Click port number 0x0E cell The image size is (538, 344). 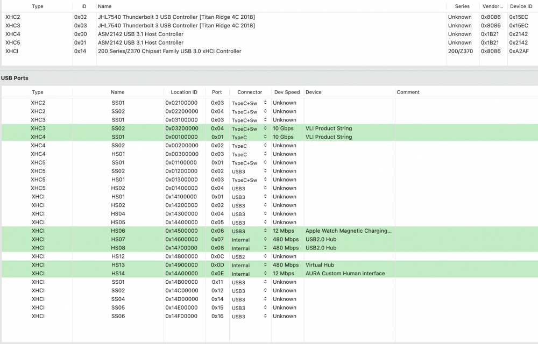point(217,274)
